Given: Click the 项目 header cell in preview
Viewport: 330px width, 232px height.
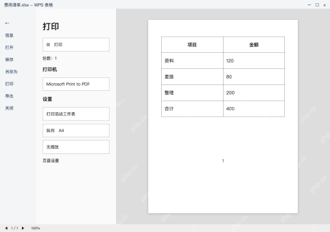Looking at the screenshot, I should pyautogui.click(x=192, y=44).
